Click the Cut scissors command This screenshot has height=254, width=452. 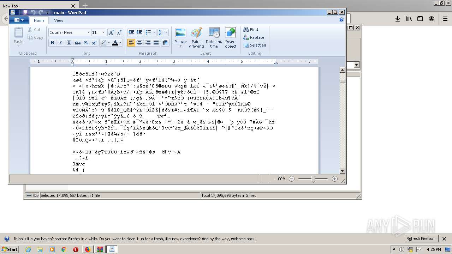(x=34, y=30)
